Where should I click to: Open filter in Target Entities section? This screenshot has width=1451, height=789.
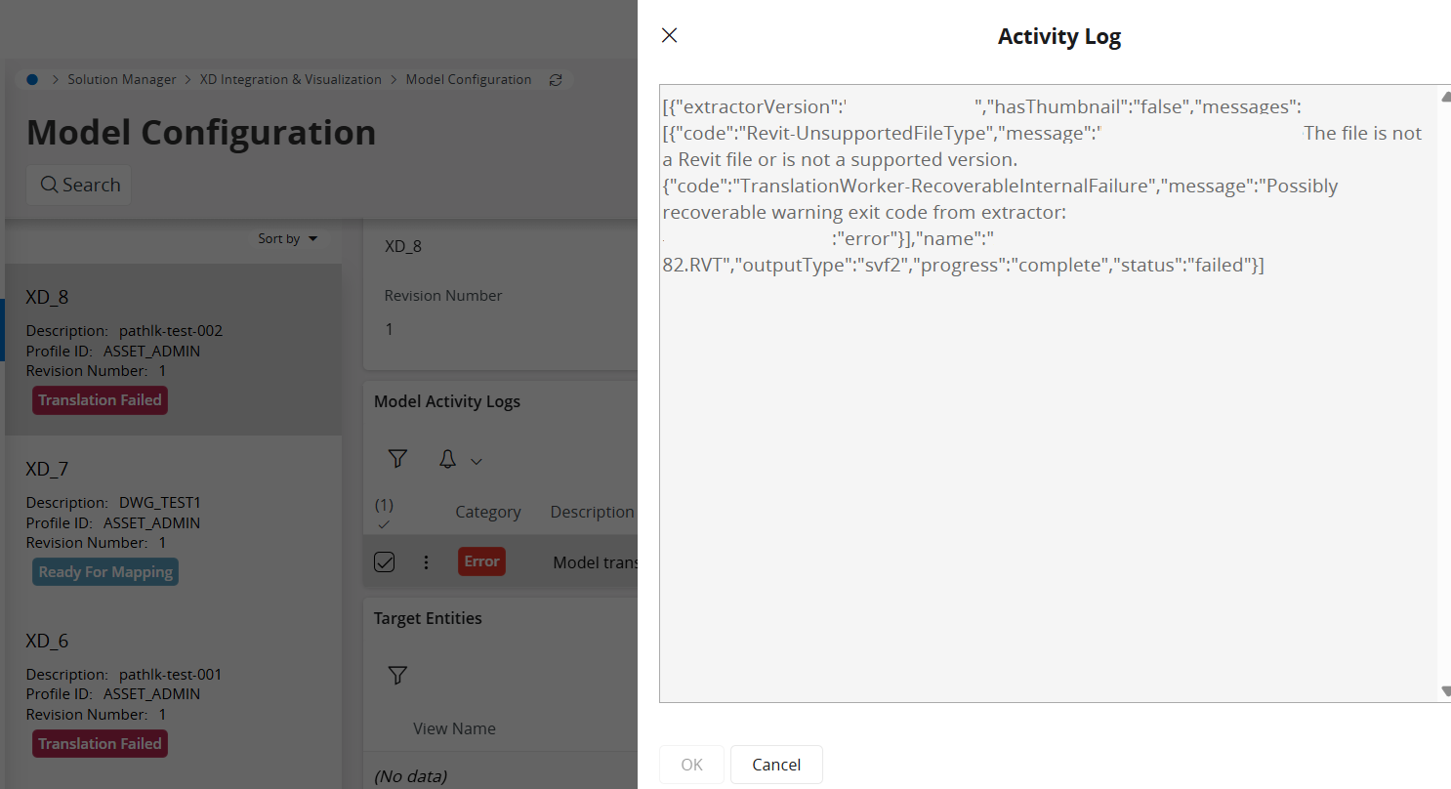tap(397, 675)
